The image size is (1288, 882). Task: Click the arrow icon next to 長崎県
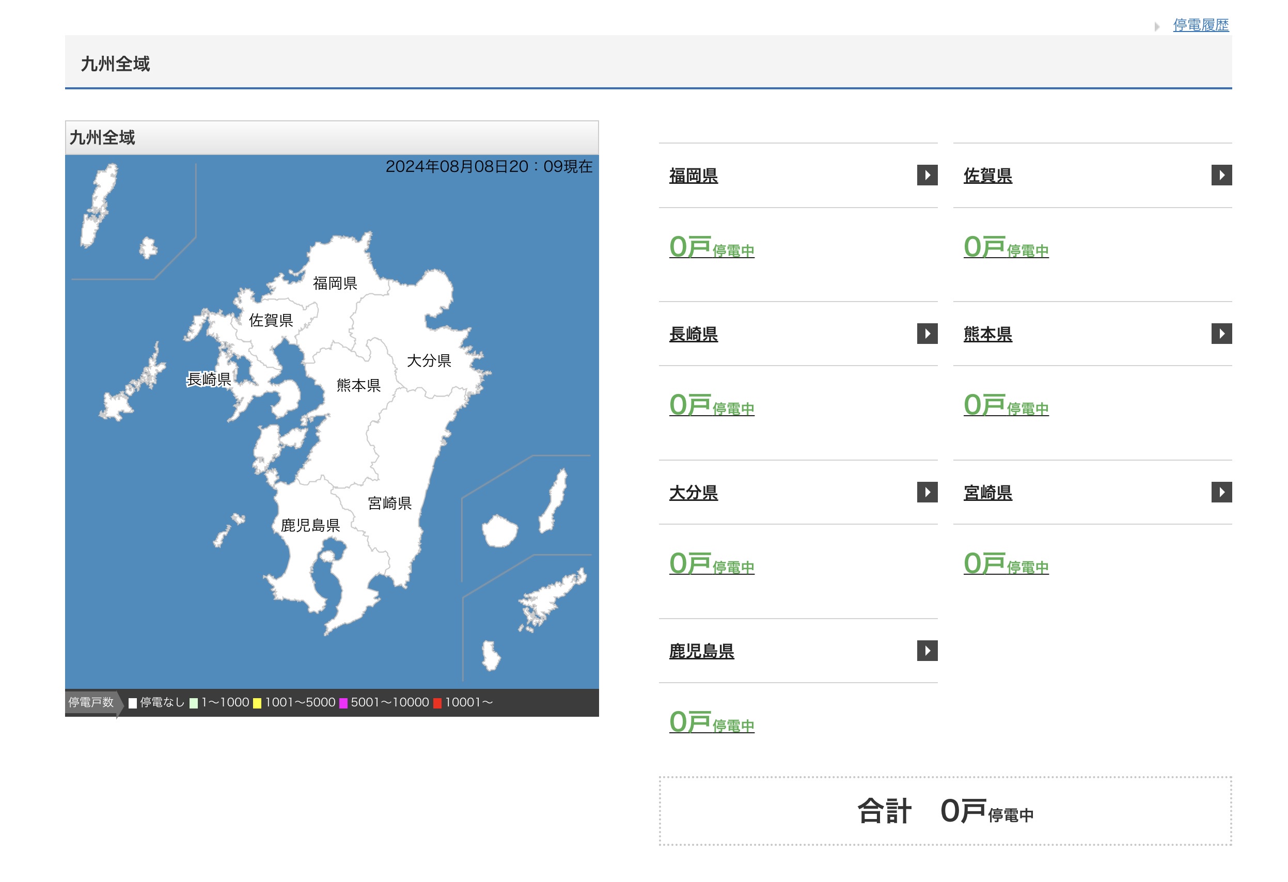[926, 334]
